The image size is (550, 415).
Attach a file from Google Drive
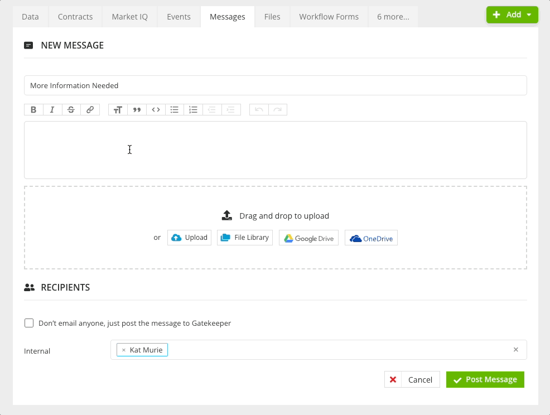pos(308,238)
